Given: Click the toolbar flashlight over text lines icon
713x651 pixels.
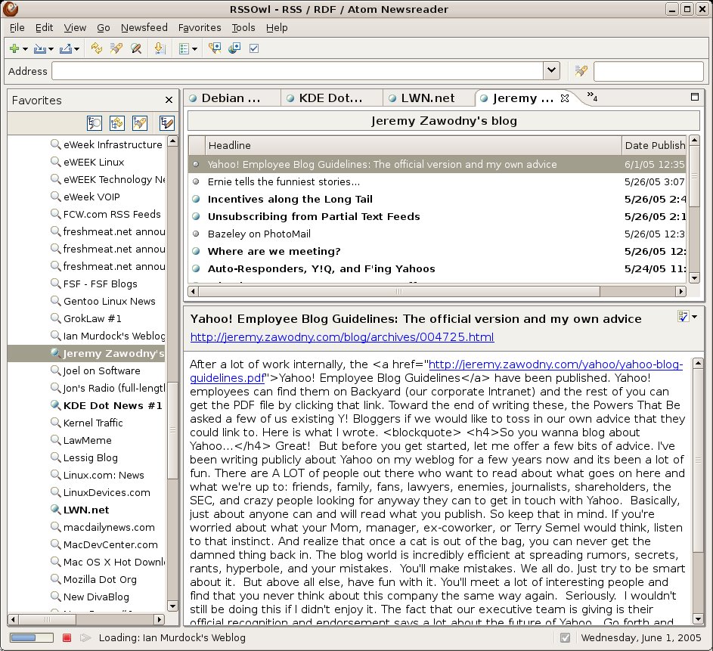Looking at the screenshot, I should click(x=116, y=48).
